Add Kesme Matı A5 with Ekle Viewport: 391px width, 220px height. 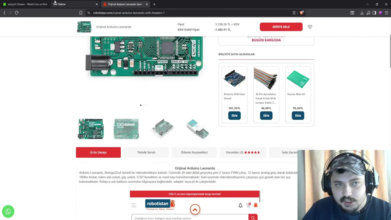[x=298, y=116]
